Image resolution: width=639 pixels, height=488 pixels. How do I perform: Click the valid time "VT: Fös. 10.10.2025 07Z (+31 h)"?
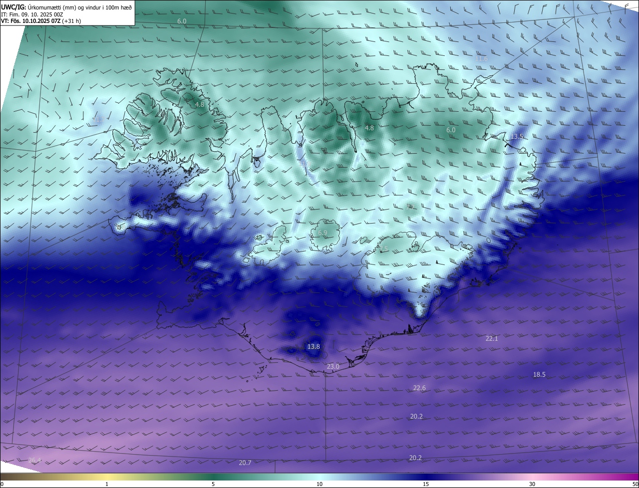tap(41, 21)
